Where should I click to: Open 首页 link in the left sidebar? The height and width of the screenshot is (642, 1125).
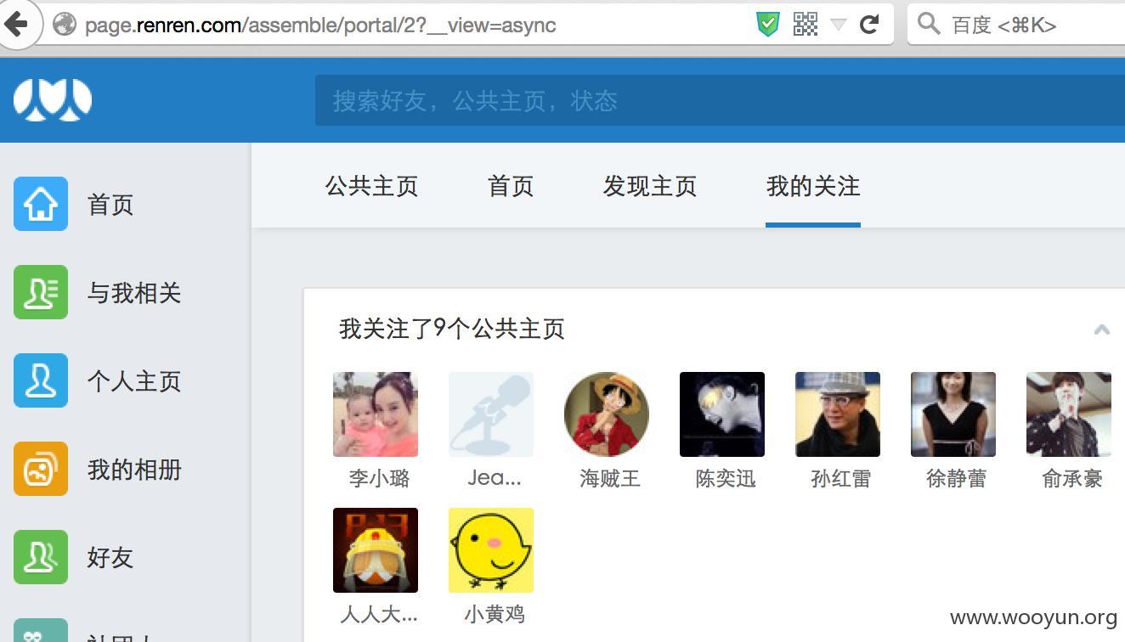[110, 205]
